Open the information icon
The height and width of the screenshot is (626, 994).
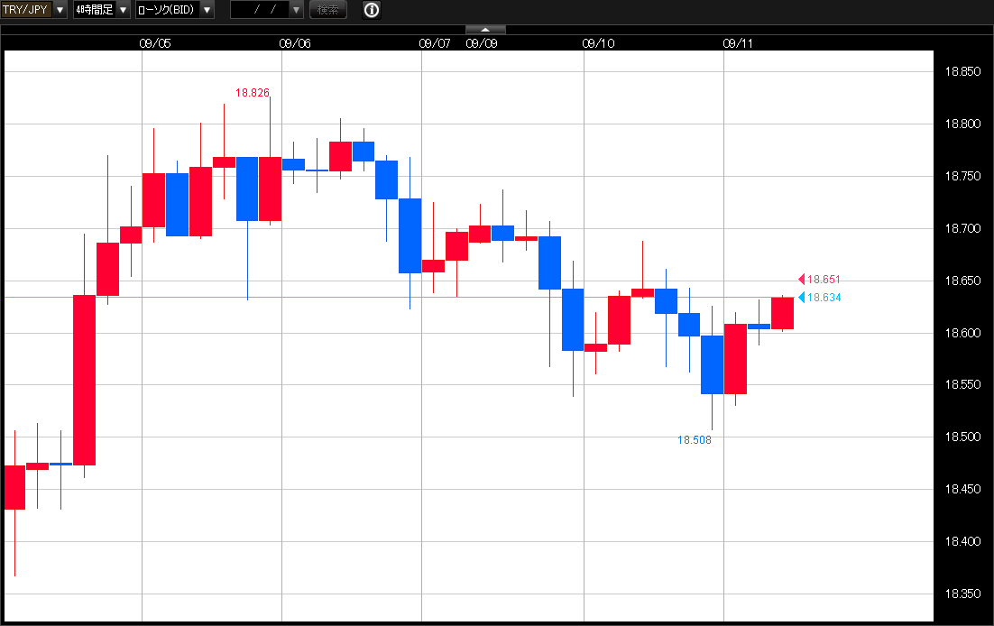coord(372,10)
